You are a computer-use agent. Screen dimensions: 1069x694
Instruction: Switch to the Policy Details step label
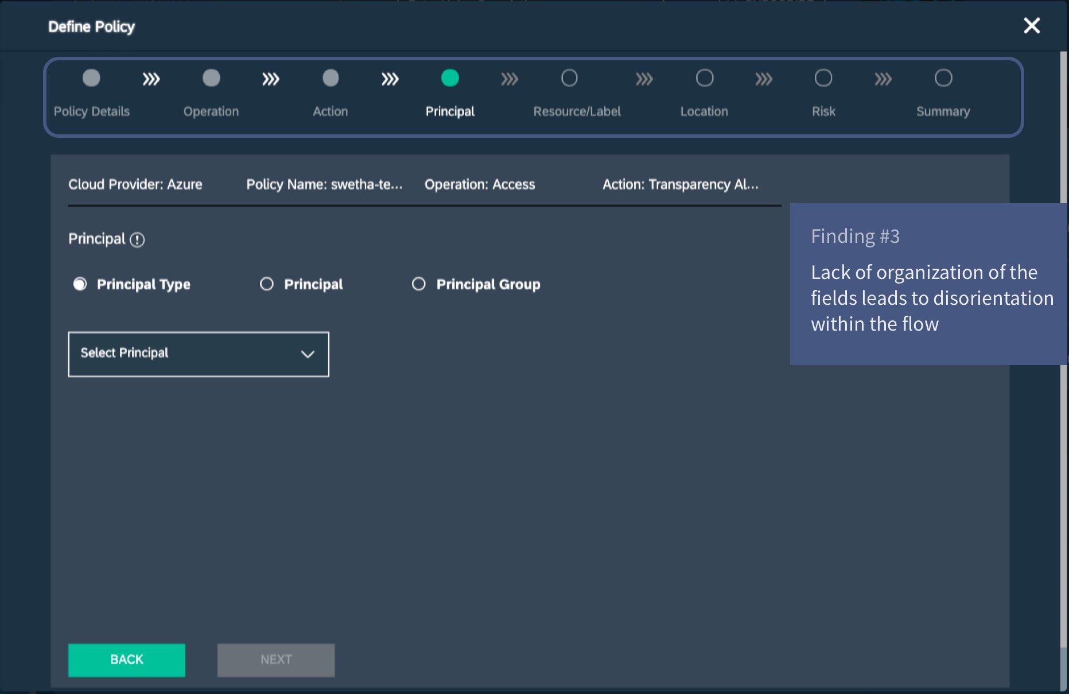92,111
